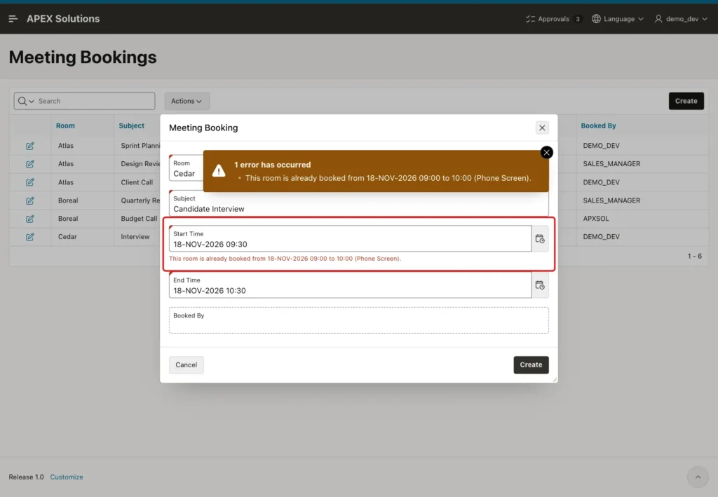
Task: Click the resize handle at dialog corner
Action: [555, 379]
